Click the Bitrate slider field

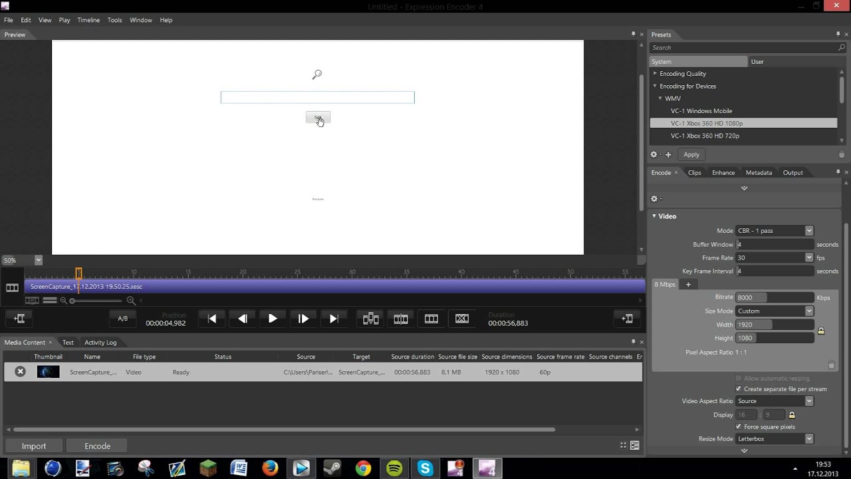pos(775,297)
